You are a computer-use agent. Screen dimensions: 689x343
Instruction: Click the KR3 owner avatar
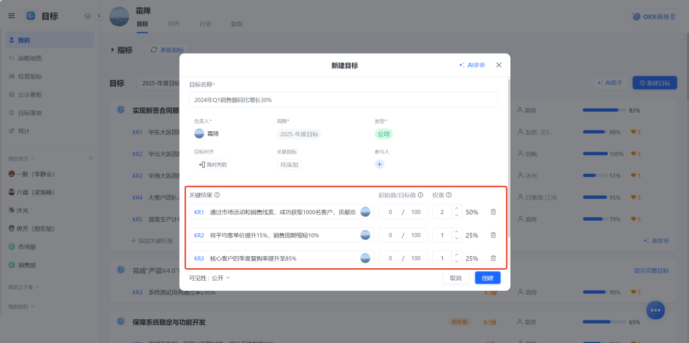click(365, 258)
